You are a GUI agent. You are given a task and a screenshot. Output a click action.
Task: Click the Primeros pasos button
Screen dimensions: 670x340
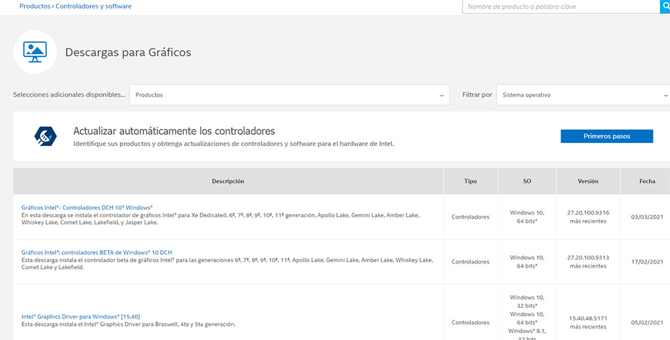tap(607, 136)
